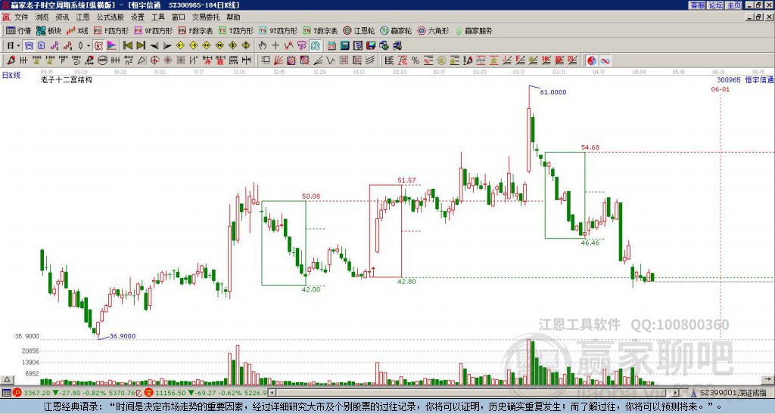775x414 pixels.
Task: Click the red target circle icon
Action: coord(154,60)
